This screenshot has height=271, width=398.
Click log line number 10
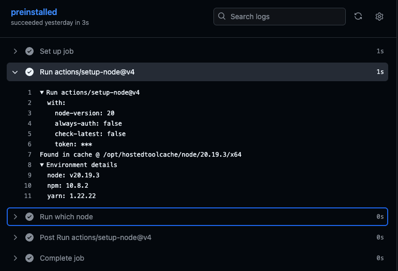click(28, 186)
